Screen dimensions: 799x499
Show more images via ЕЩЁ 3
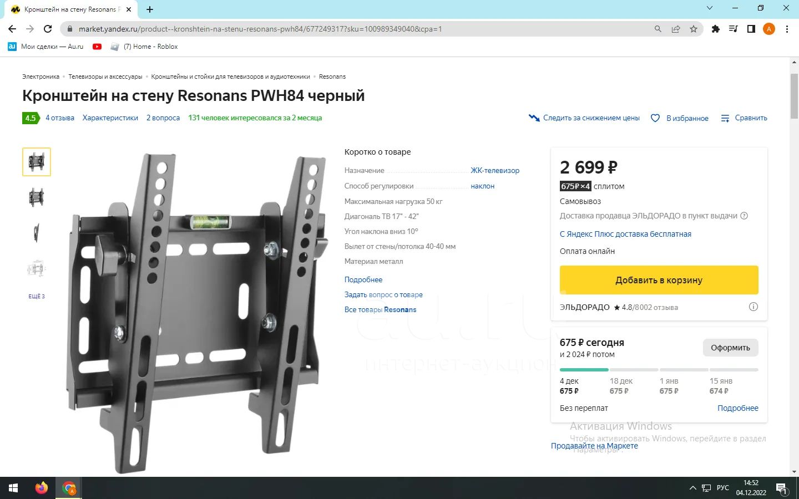coord(37,297)
